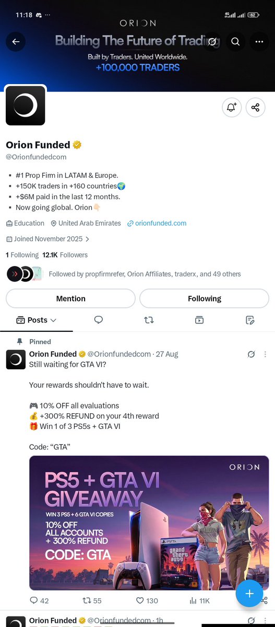Open the articles tab icon
The height and width of the screenshot is (627, 275).
250,320
